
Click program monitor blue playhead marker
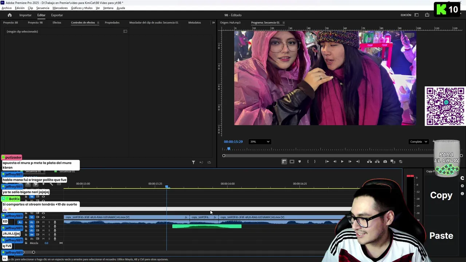(229, 149)
